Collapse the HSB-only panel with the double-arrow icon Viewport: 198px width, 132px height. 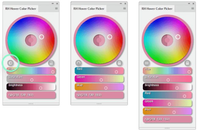click(52, 3)
